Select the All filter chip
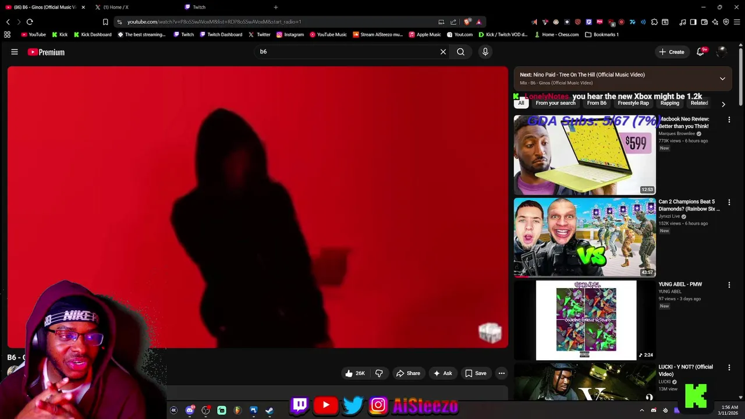 click(x=521, y=103)
